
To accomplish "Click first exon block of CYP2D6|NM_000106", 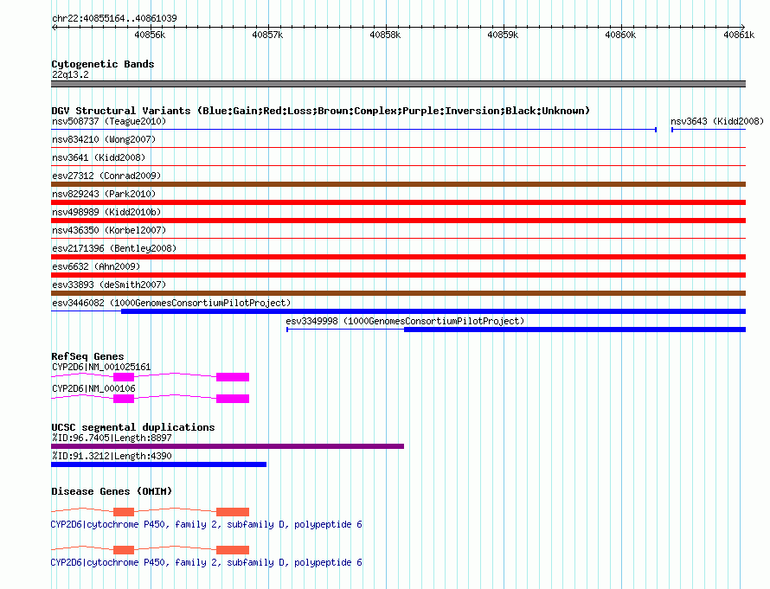I will pos(124,399).
